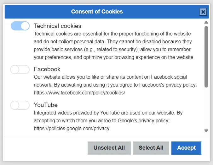Click the "Facebook" heading label

coord(47,69)
